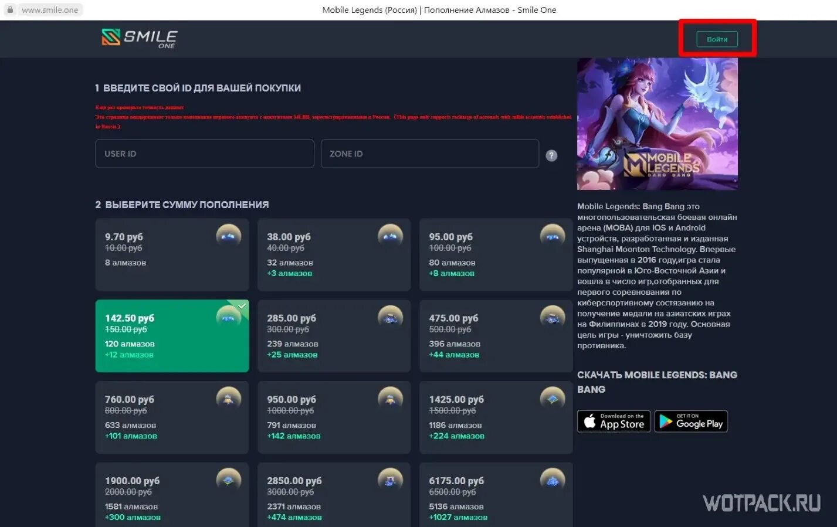Click the diamond icon on 142.50 руб card
The image size is (837, 527).
click(229, 318)
